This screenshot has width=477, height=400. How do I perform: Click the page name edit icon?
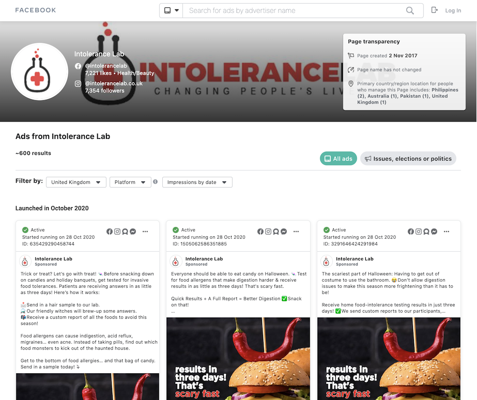[351, 70]
